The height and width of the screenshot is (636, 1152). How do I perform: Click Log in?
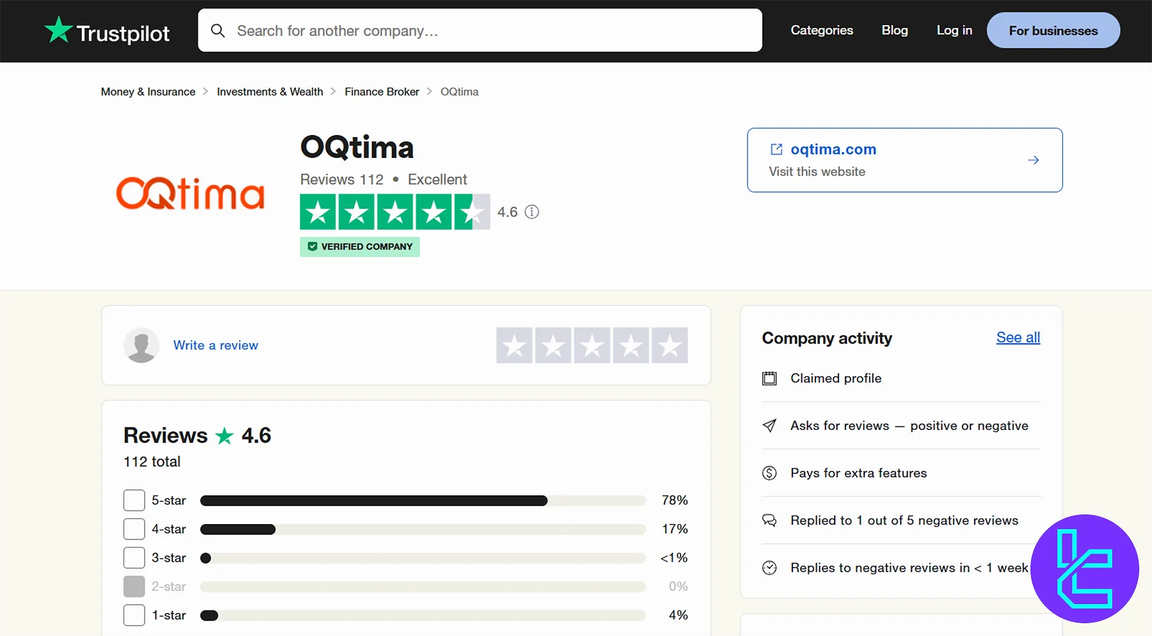(x=954, y=30)
